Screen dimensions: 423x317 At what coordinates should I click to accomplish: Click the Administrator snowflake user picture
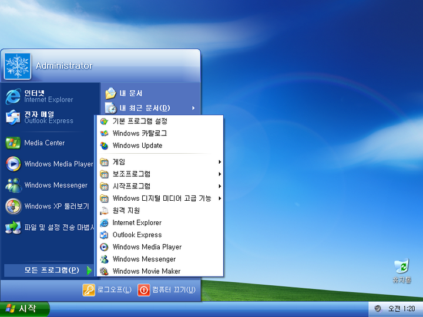[18, 66]
